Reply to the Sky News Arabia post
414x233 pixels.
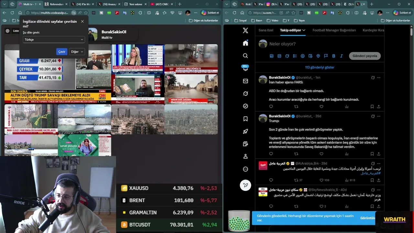(x=271, y=206)
